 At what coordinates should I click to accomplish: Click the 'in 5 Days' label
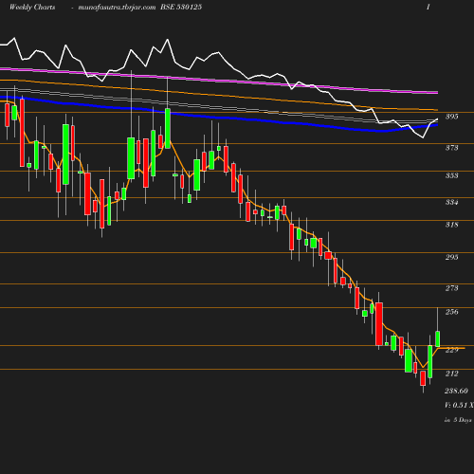pos(458,420)
